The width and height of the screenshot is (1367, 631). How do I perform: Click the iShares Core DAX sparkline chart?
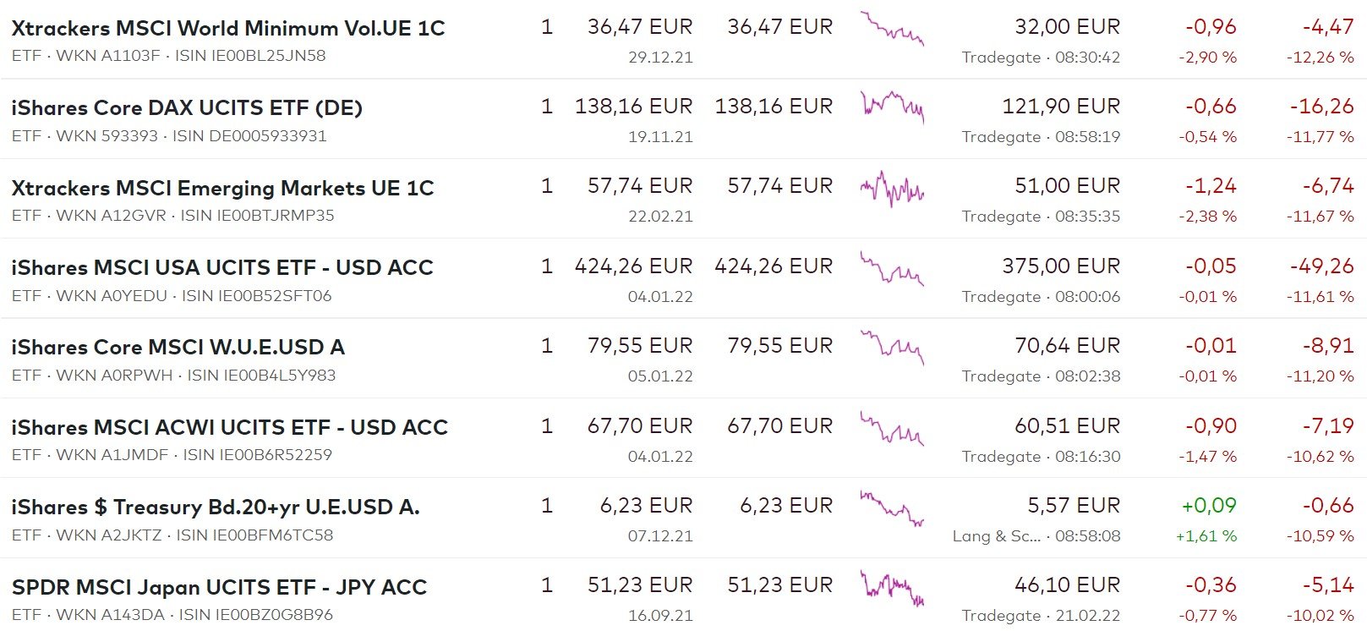click(x=892, y=107)
